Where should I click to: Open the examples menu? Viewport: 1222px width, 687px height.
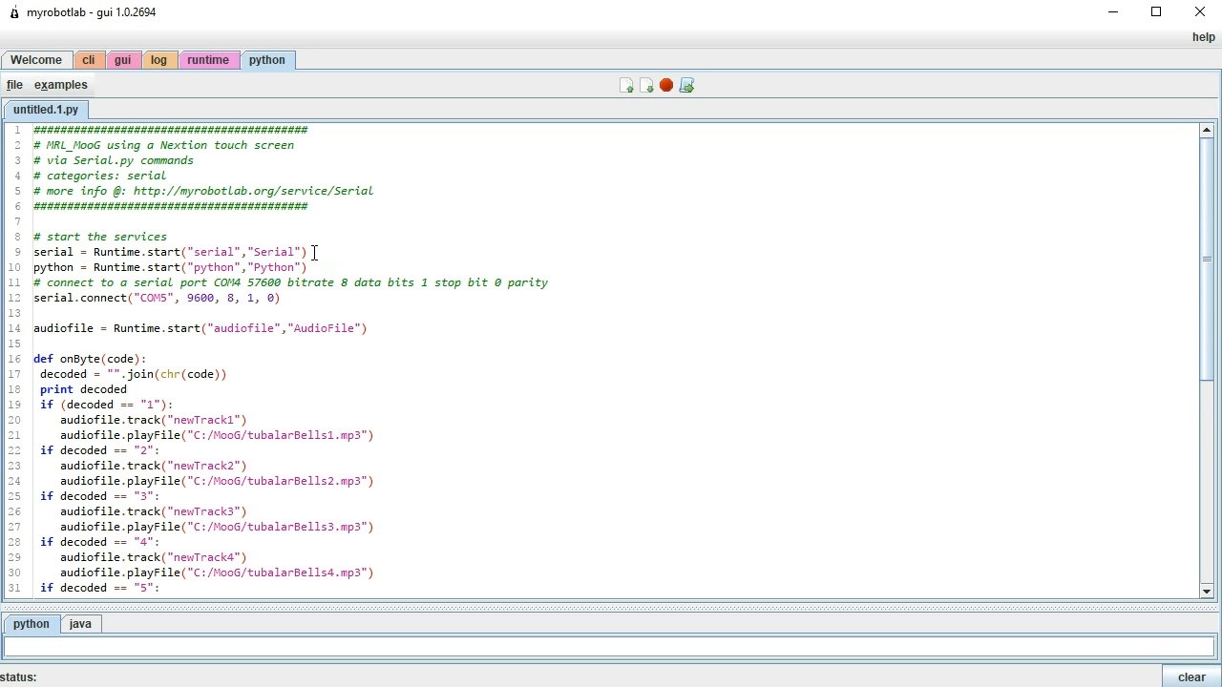(61, 85)
